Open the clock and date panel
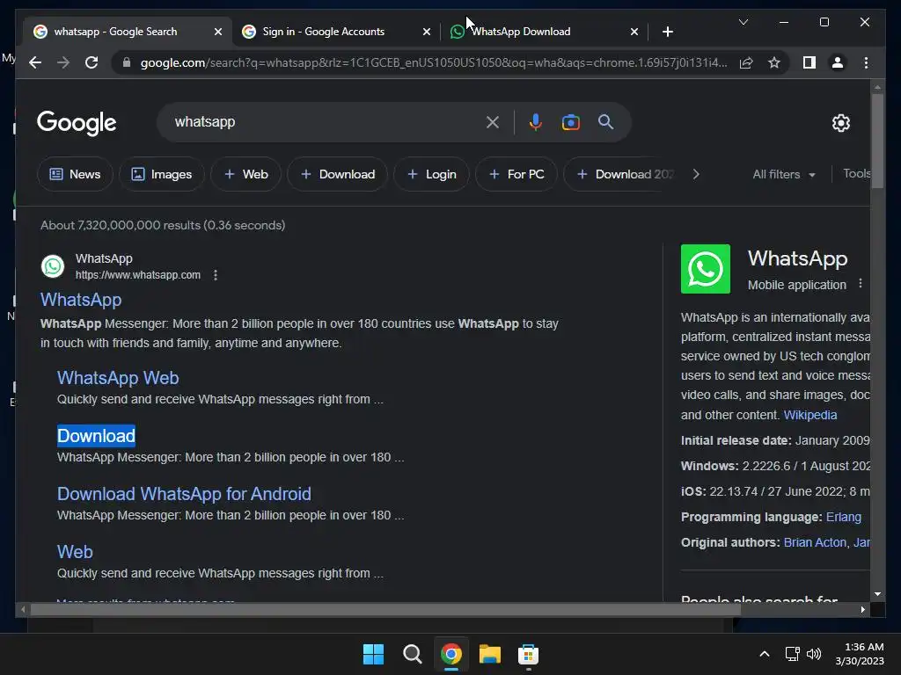 click(860, 654)
